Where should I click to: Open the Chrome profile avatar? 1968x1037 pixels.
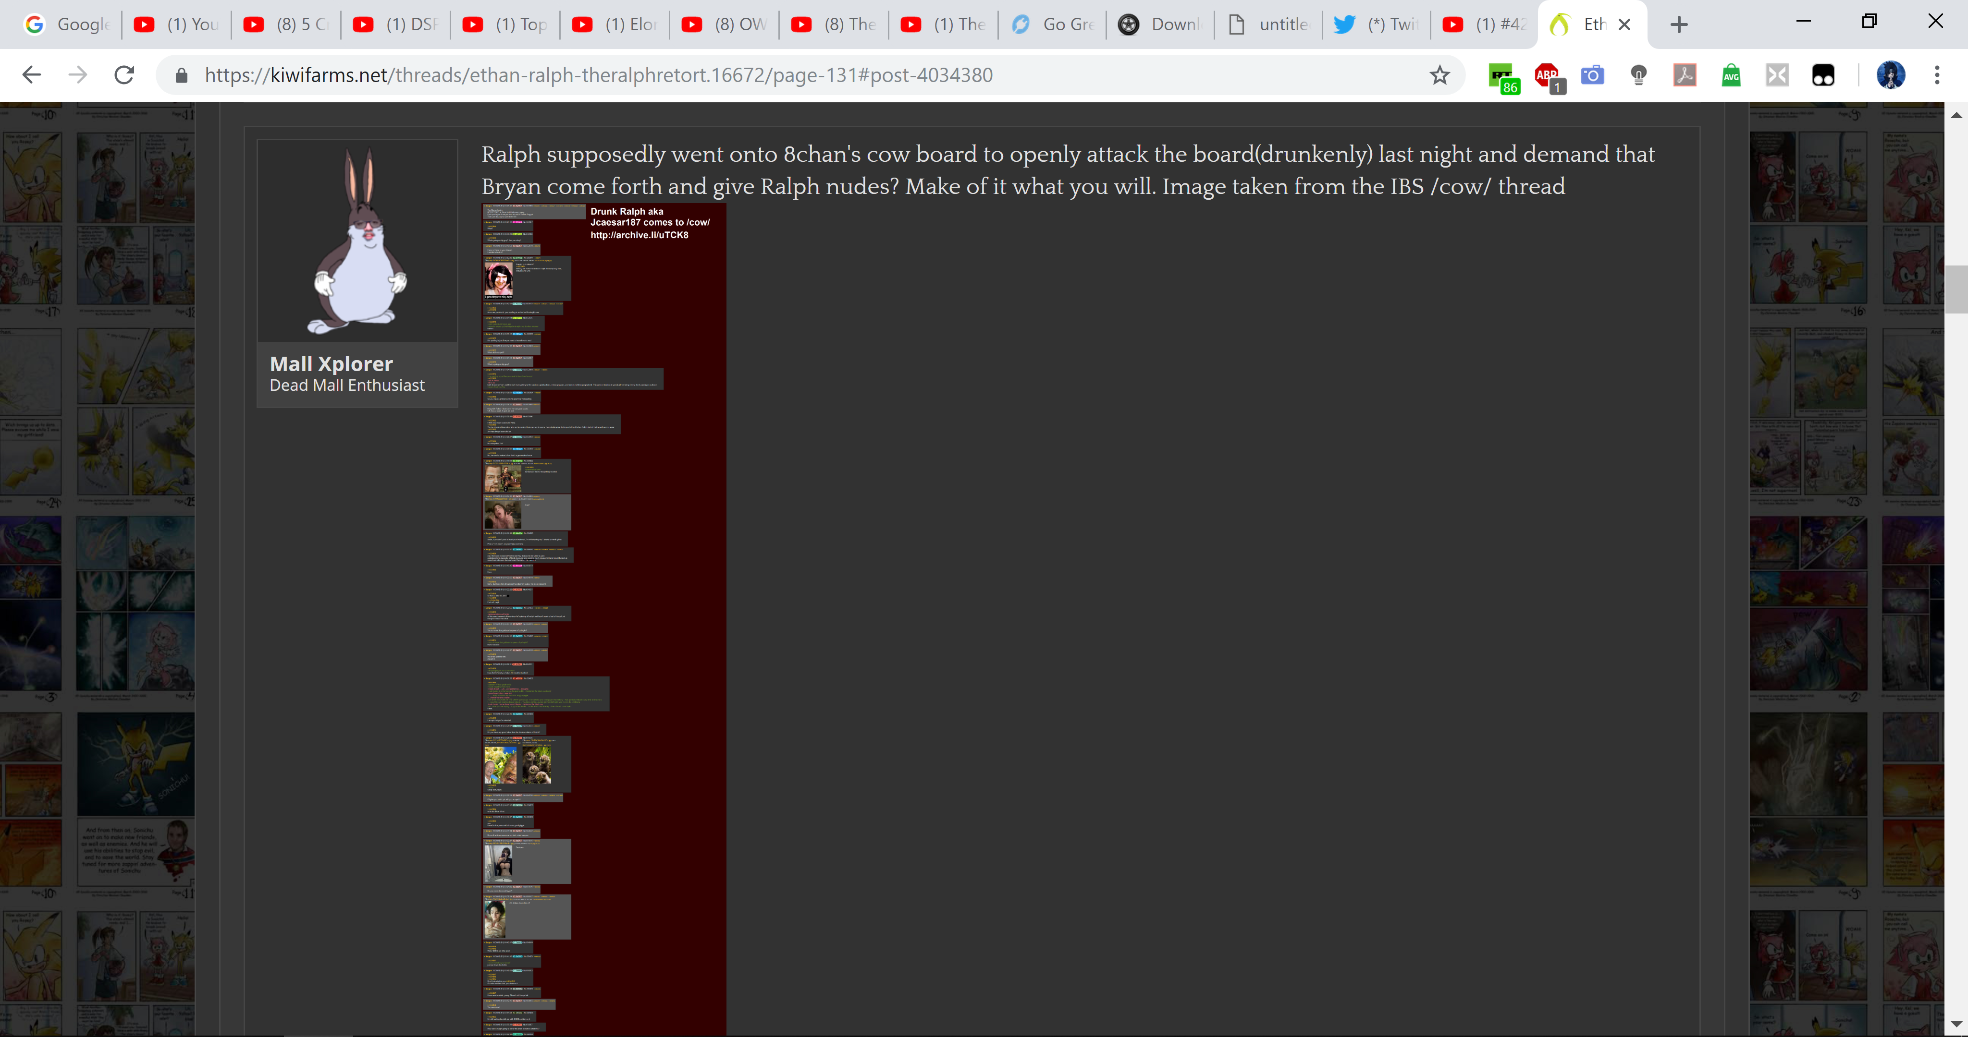pos(1891,75)
